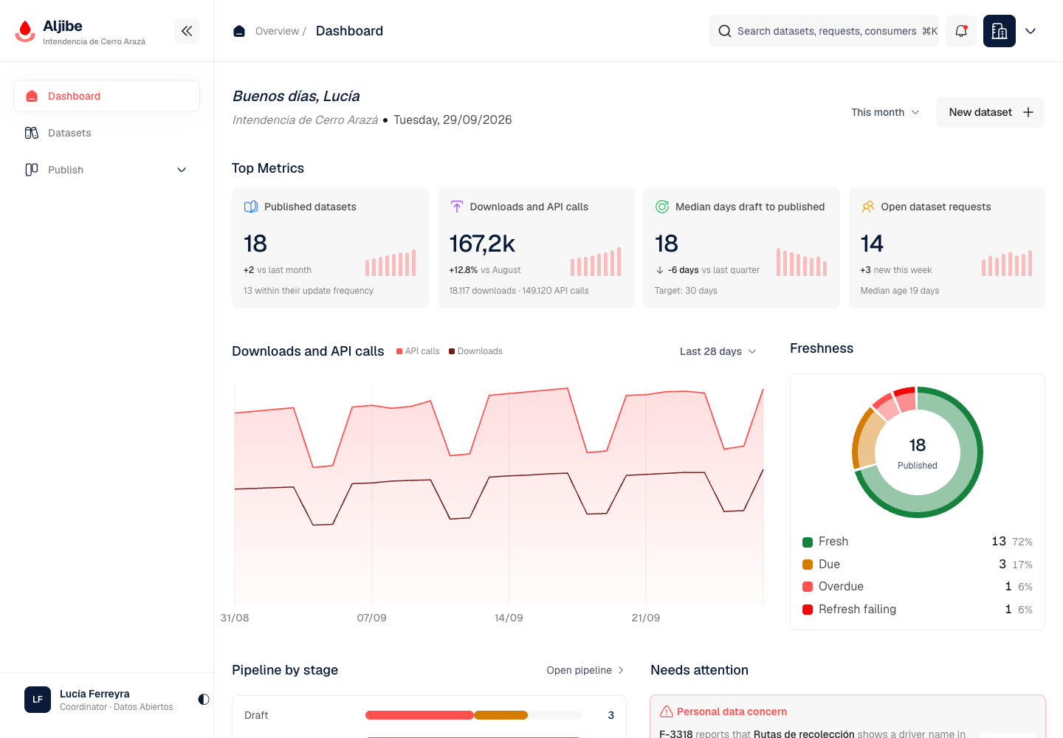Screen dimensions: 1063x738
Task: Click the 'Target: 30 days' text
Action: pos(686,291)
